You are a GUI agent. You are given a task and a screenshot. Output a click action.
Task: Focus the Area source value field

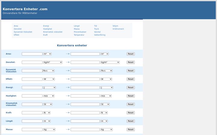click(32, 54)
